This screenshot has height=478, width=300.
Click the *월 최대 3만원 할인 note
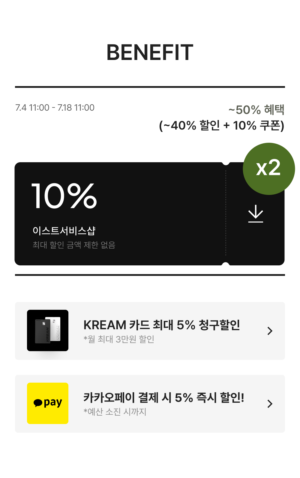(x=119, y=339)
